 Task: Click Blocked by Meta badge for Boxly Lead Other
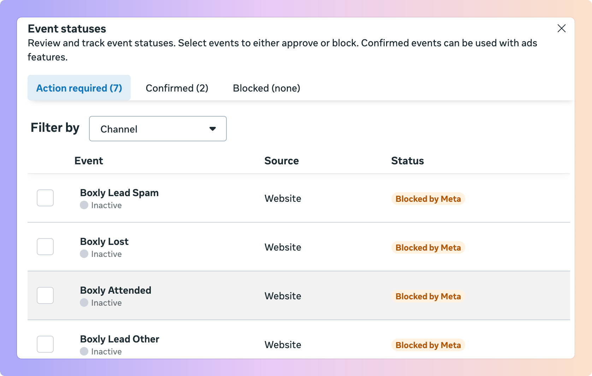click(x=428, y=345)
